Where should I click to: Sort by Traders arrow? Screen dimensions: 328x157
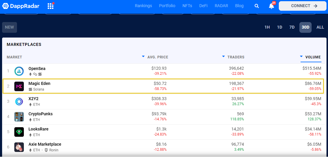pyautogui.click(x=223, y=56)
